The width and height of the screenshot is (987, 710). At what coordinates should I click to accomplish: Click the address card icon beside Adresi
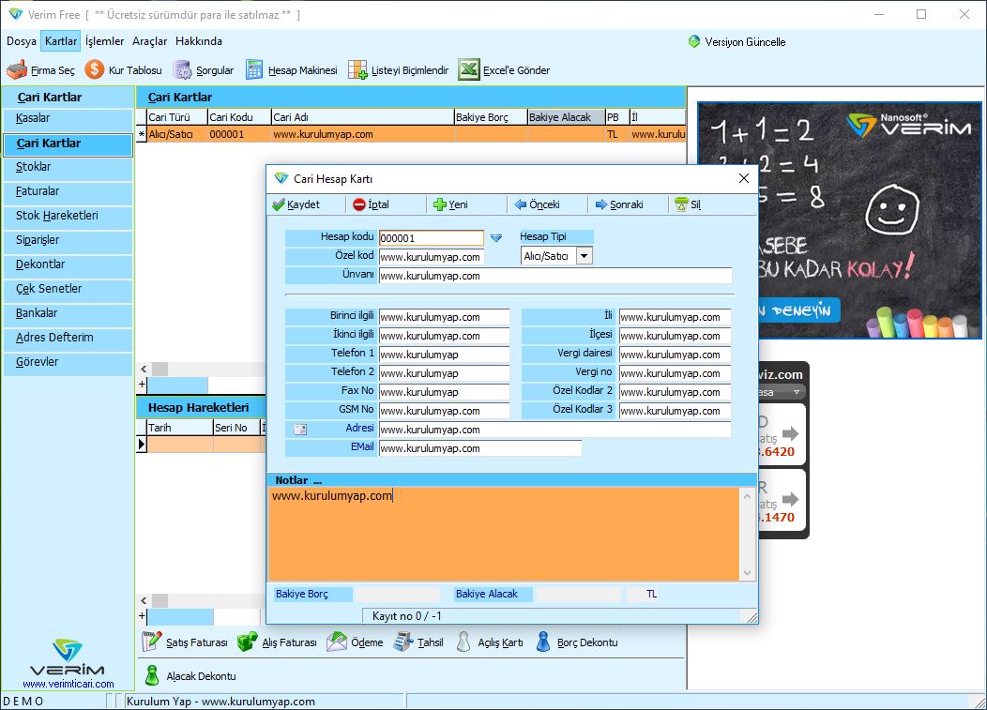pos(300,430)
